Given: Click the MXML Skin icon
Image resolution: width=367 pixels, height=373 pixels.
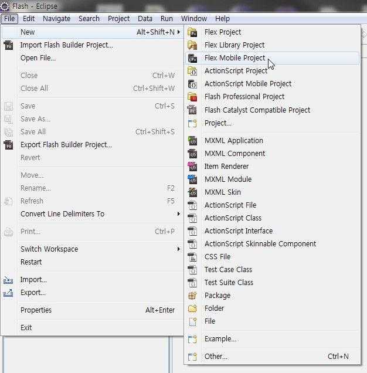Looking at the screenshot, I should [x=192, y=192].
